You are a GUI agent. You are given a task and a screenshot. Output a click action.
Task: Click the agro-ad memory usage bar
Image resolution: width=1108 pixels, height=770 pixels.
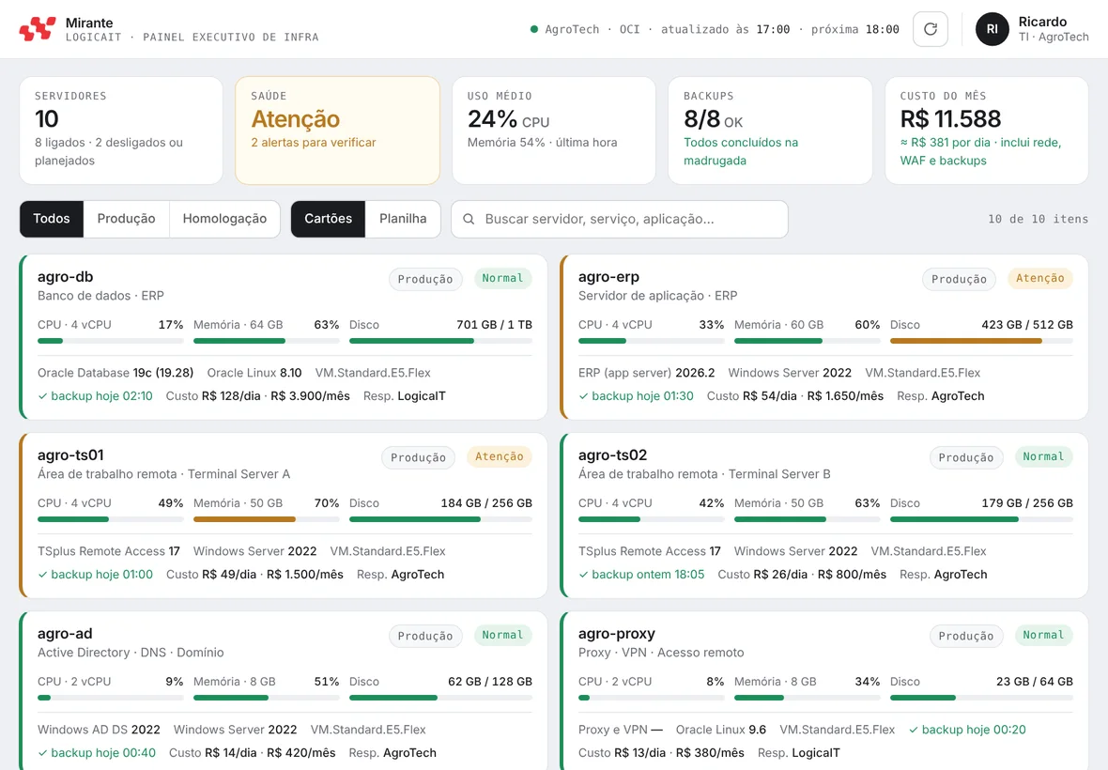(267, 698)
